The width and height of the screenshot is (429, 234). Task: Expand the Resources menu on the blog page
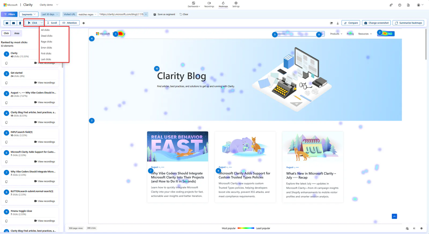[365, 34]
